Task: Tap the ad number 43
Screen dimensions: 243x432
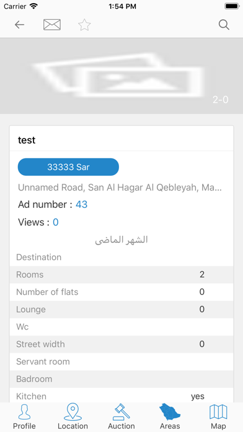Action: click(x=81, y=204)
